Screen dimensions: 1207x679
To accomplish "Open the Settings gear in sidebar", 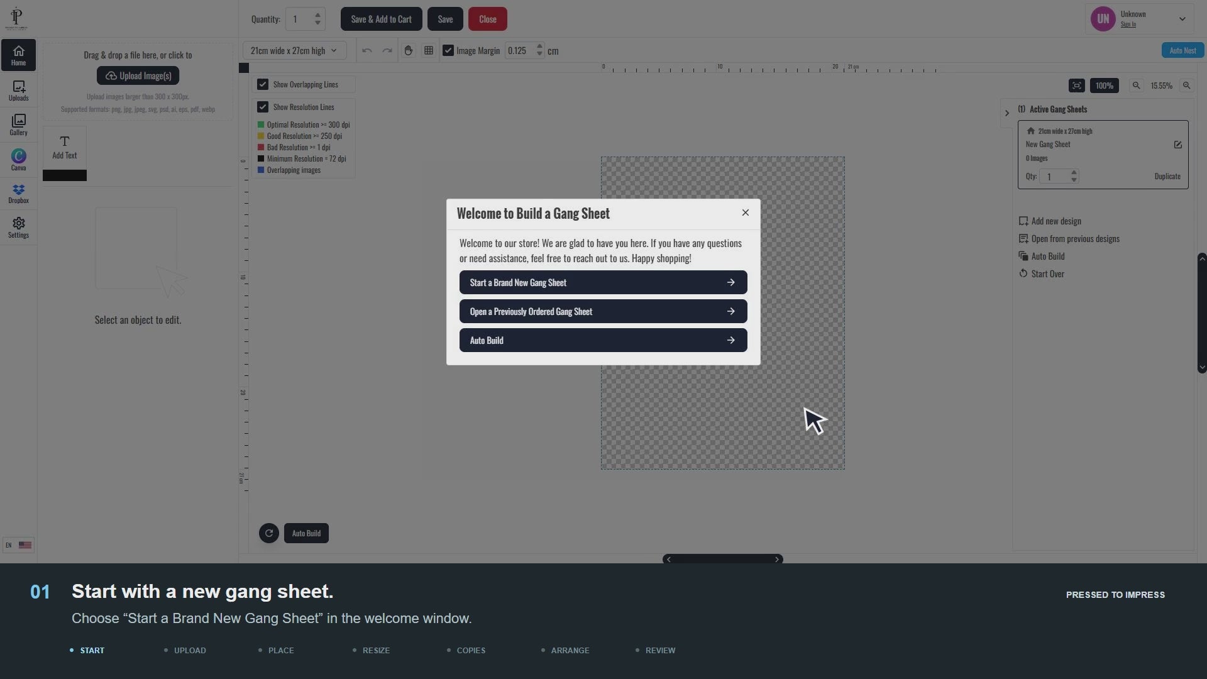I will 18,228.
